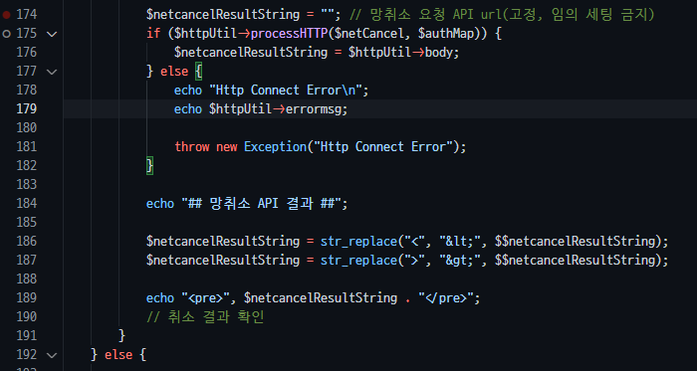Click $netcancelResultString variable on line 189

[x=321, y=297]
